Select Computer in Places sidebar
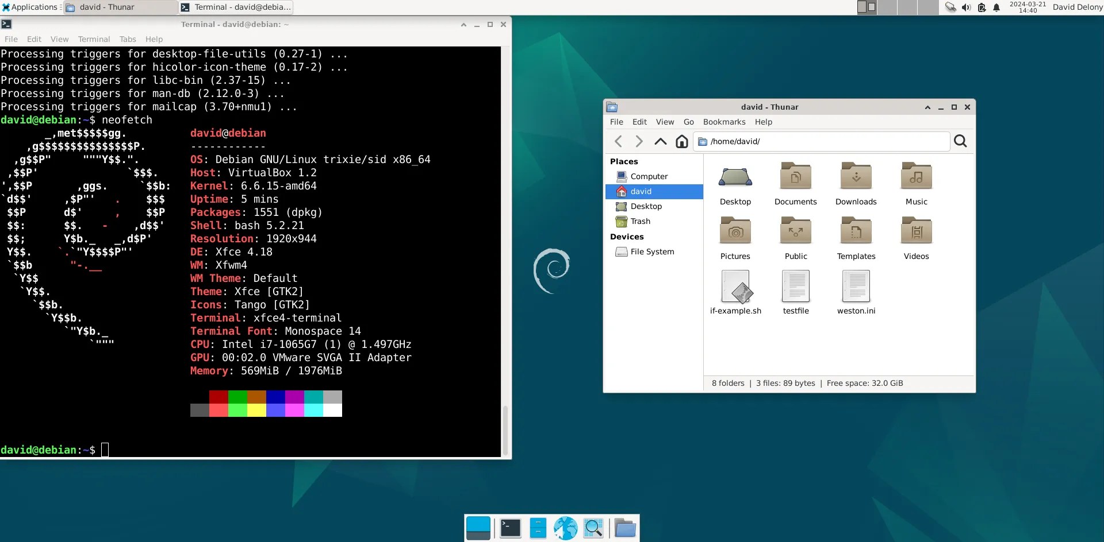This screenshot has height=542, width=1104. click(x=654, y=176)
